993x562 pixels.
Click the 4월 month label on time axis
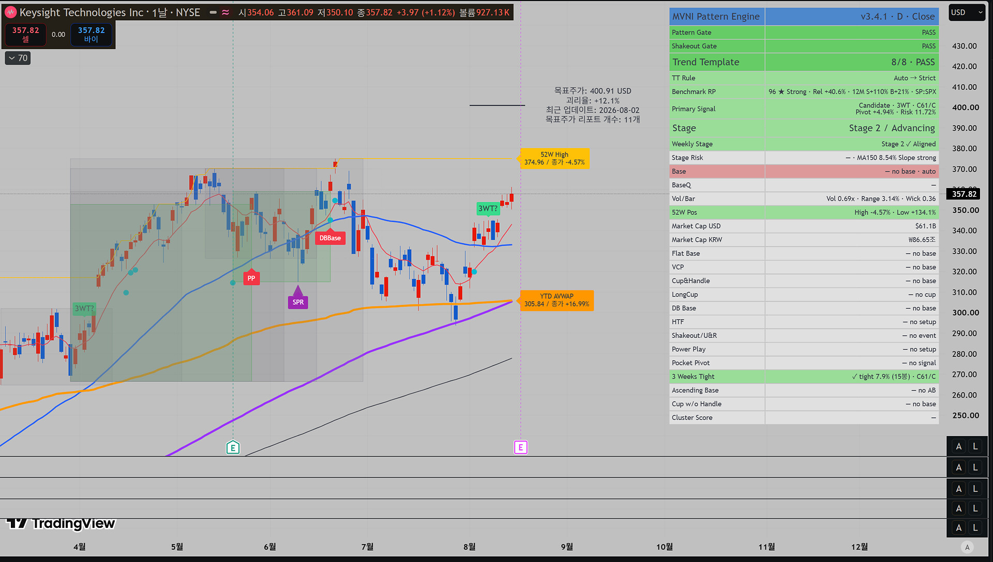point(80,547)
